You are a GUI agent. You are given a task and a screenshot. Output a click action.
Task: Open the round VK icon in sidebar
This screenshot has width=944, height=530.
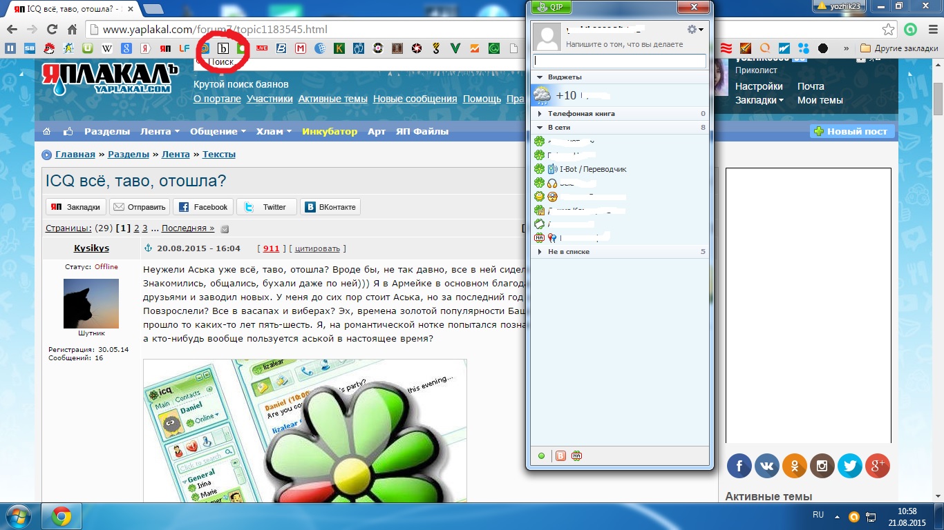[766, 467]
